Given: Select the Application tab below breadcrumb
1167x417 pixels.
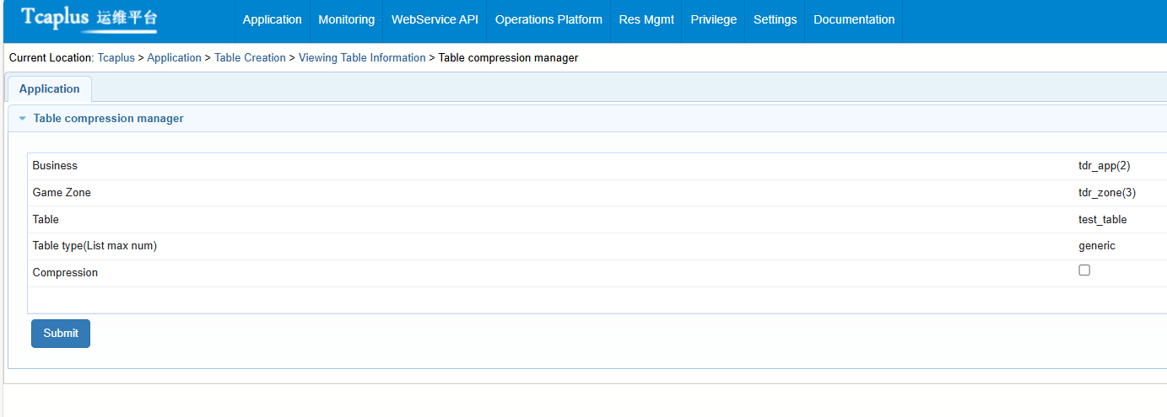Looking at the screenshot, I should coord(49,89).
